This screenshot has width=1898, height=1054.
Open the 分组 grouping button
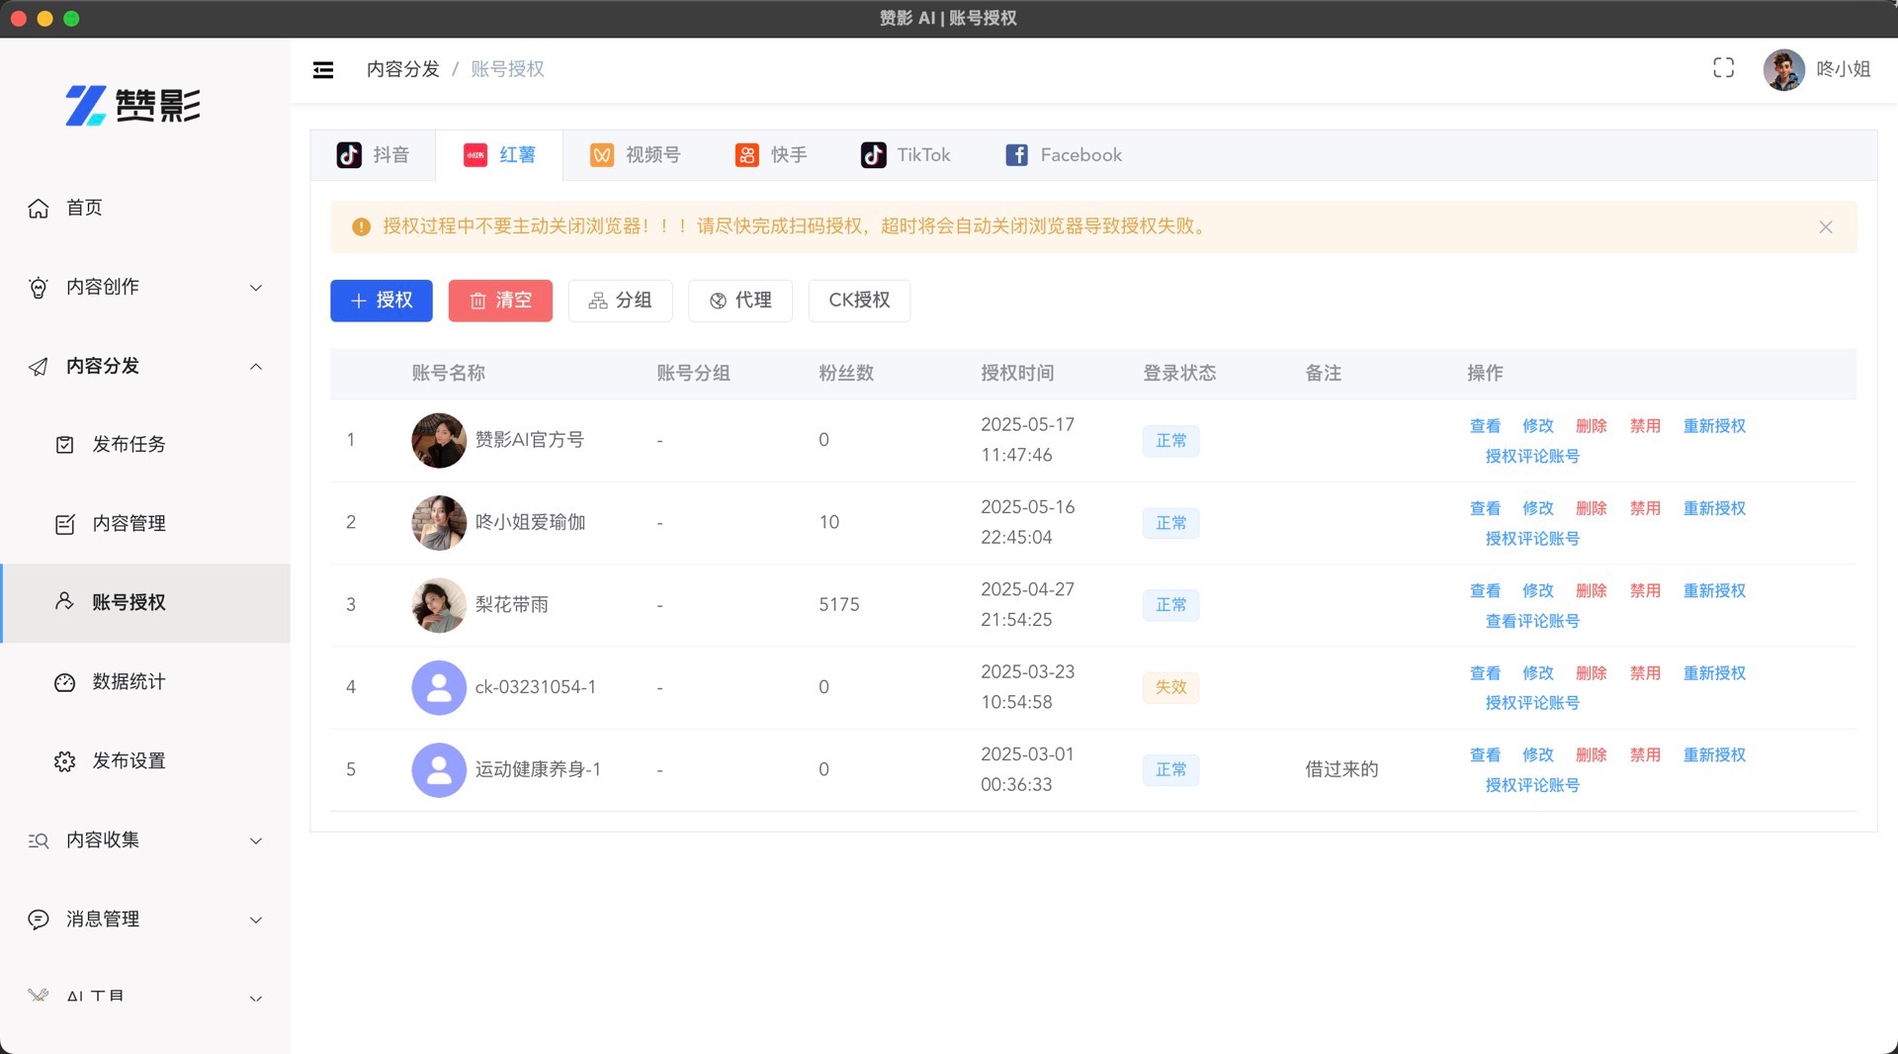click(620, 301)
